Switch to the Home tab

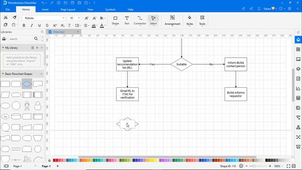[26, 9]
